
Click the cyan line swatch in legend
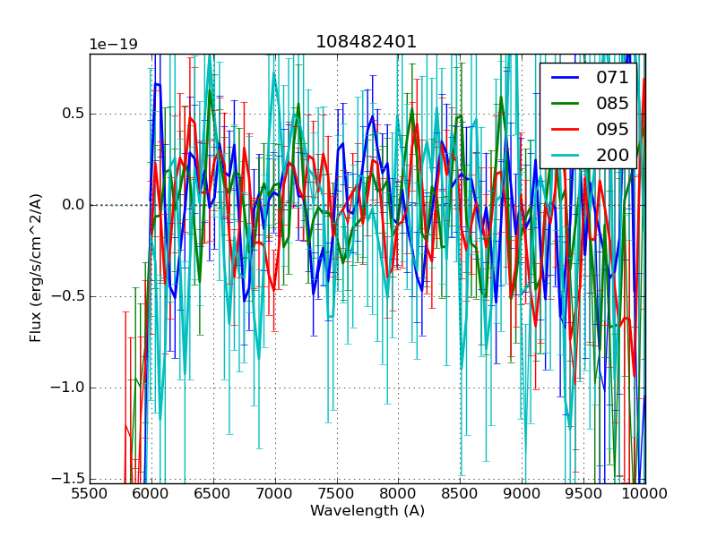(566, 156)
